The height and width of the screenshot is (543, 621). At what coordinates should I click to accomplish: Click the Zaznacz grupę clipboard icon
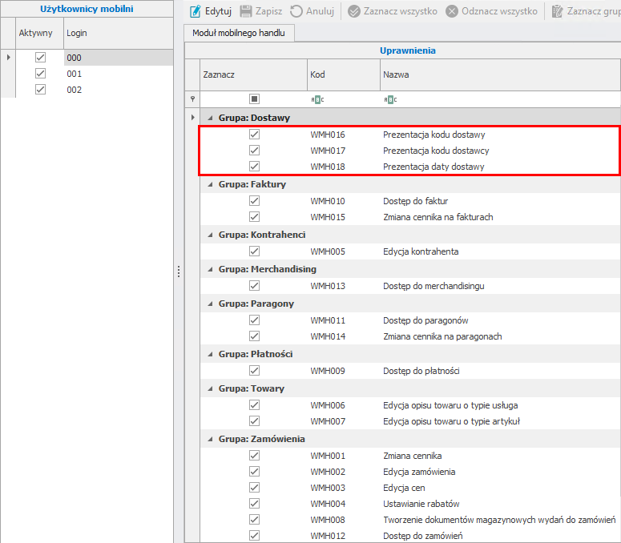[558, 12]
